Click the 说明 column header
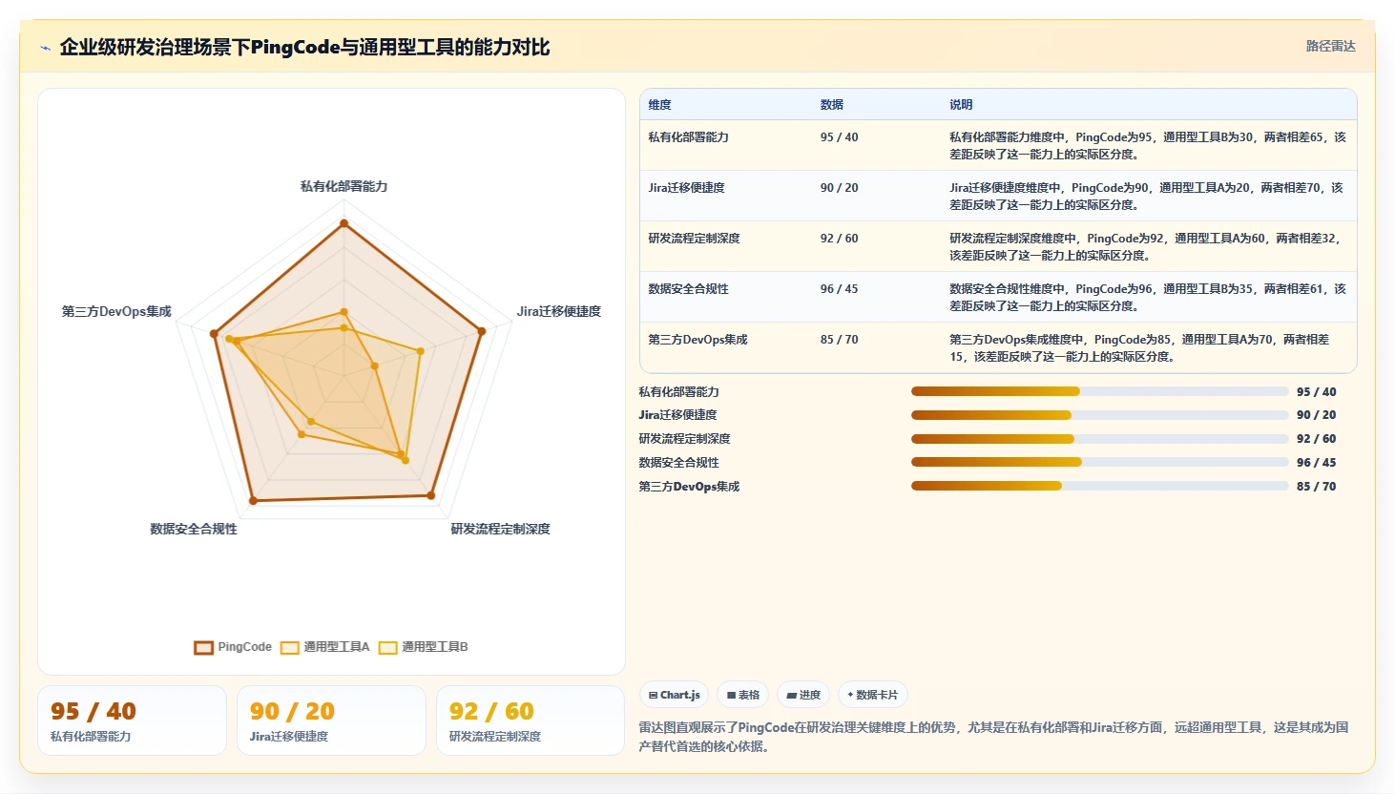This screenshot has height=794, width=1395. coord(961,105)
